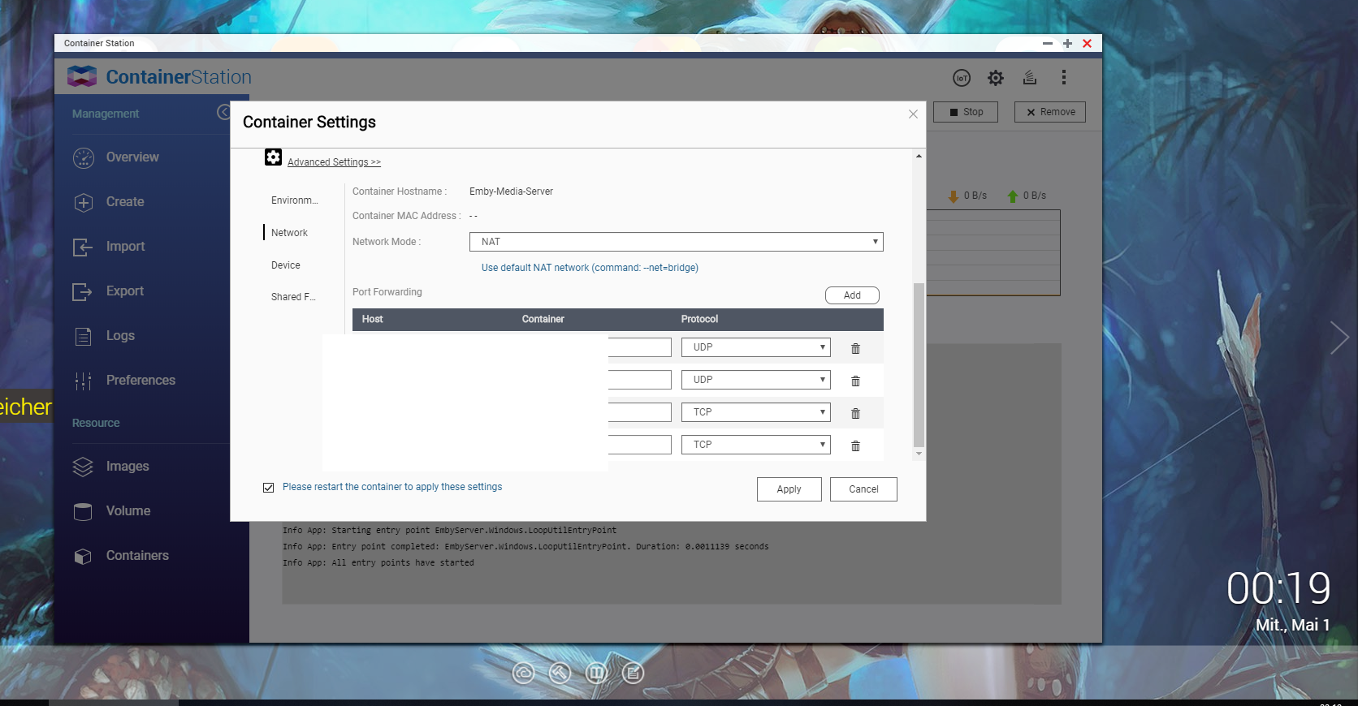Delete the first UDP port forwarding row
The image size is (1358, 706).
pyautogui.click(x=855, y=348)
